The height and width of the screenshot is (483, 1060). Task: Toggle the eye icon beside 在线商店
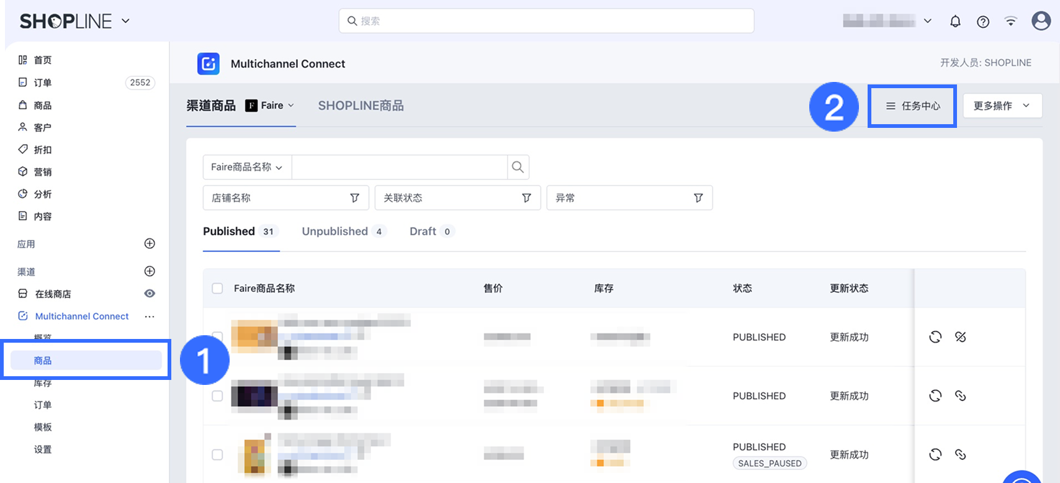coord(150,294)
